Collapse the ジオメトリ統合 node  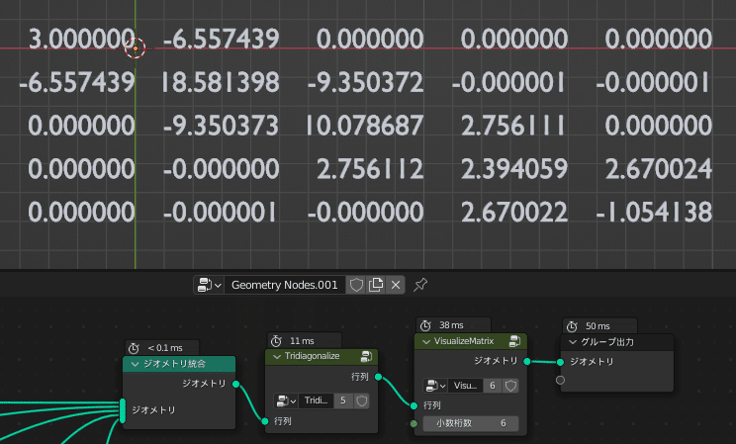(136, 364)
